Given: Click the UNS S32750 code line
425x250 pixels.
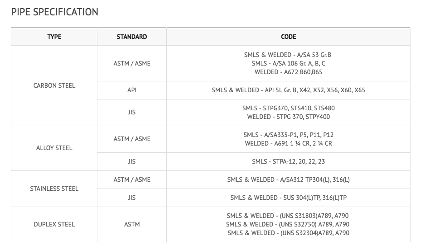Looking at the screenshot, I should 288,224.
